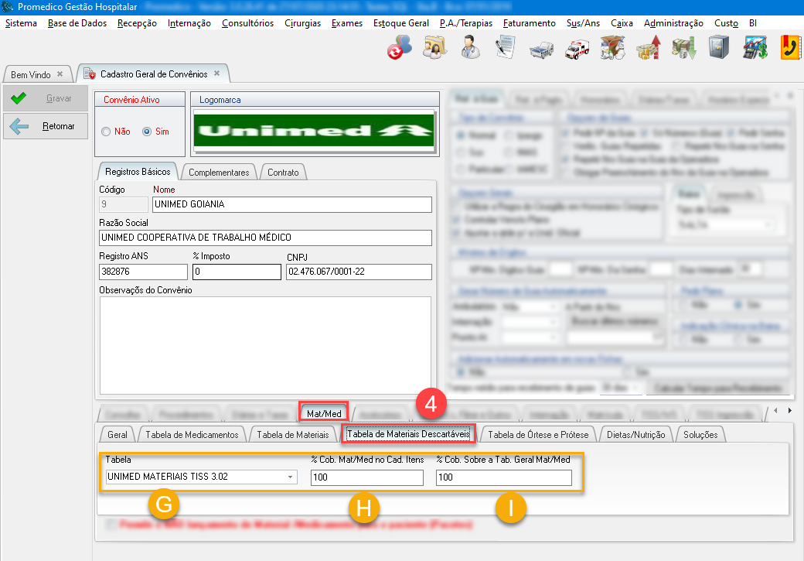Viewport: 804px width, 561px height.
Task: Click the Registro ANS field
Action: 143,272
